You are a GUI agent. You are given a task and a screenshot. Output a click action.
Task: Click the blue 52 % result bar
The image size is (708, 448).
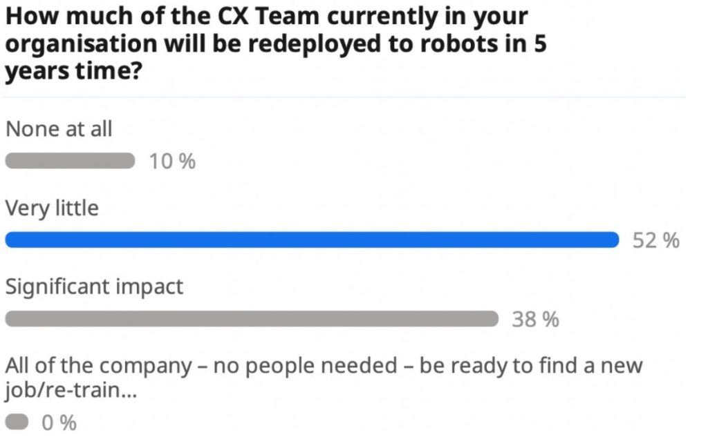[312, 240]
